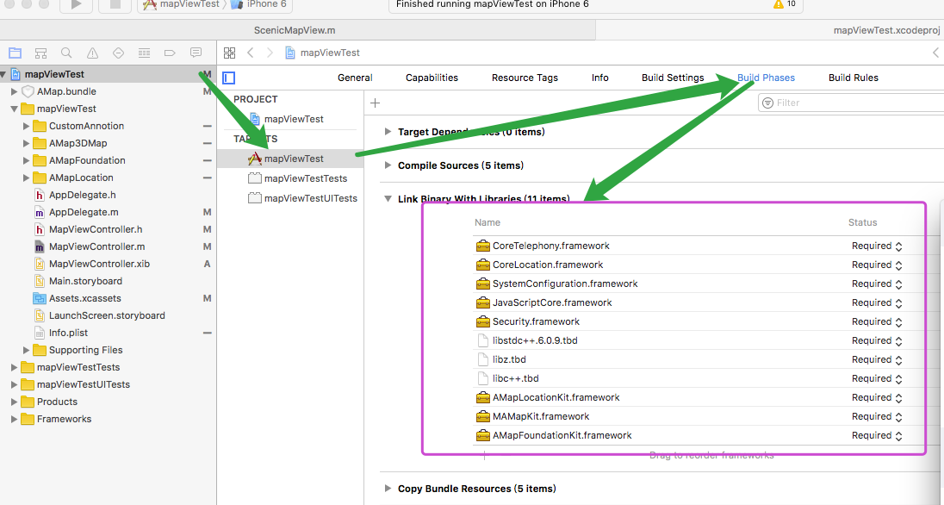Click the MAMapKit.framework toolbox icon
The height and width of the screenshot is (505, 944).
pos(483,416)
